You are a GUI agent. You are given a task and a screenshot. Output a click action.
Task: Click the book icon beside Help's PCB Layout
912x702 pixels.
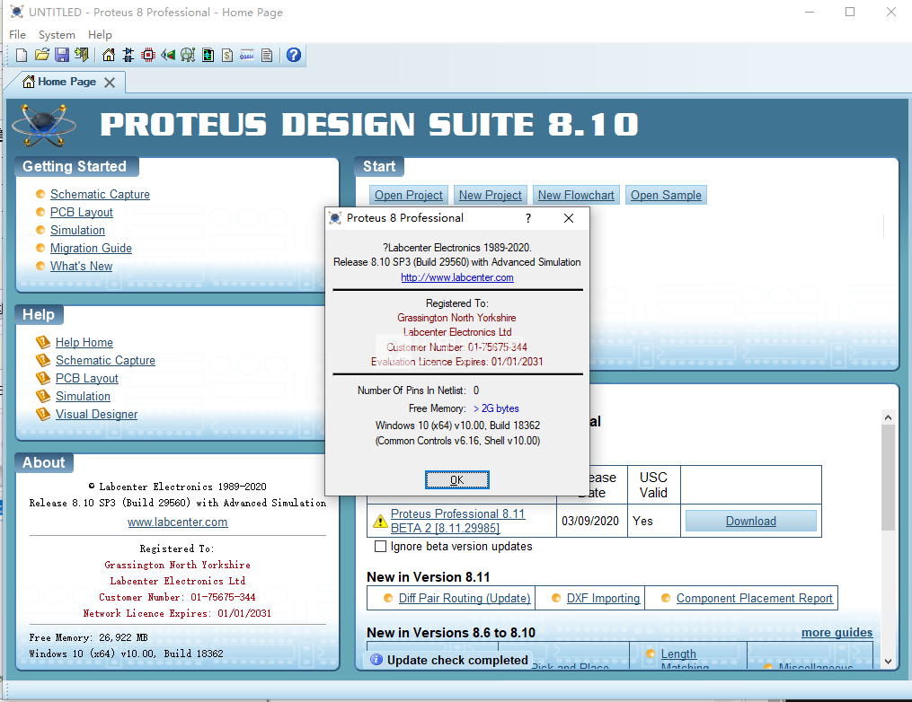[43, 378]
